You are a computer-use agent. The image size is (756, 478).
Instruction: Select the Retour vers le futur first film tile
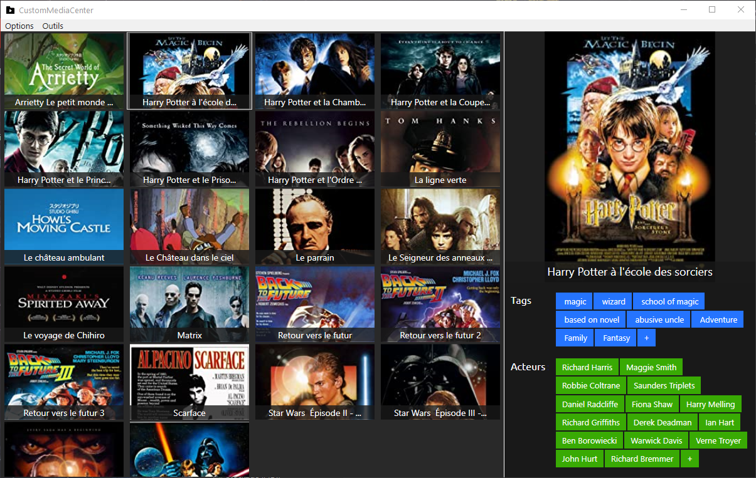pyautogui.click(x=315, y=304)
